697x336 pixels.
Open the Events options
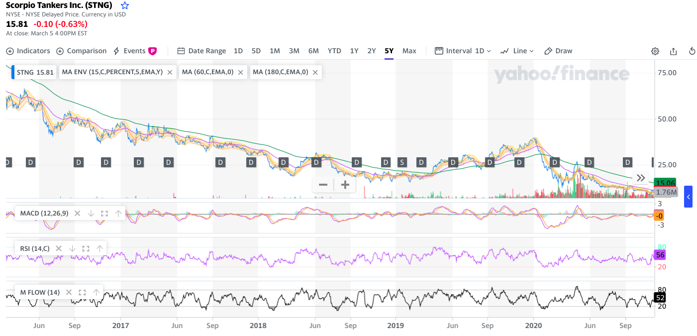135,51
